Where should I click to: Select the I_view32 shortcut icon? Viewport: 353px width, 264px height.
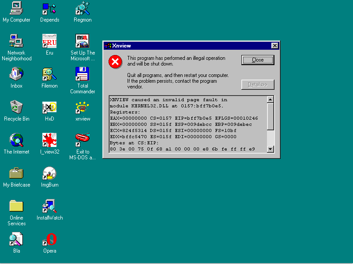click(49, 140)
